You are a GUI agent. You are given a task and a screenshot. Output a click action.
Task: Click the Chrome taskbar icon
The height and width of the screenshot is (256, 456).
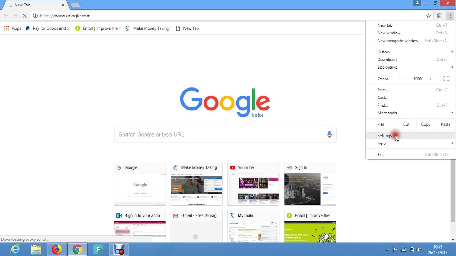coord(77,250)
